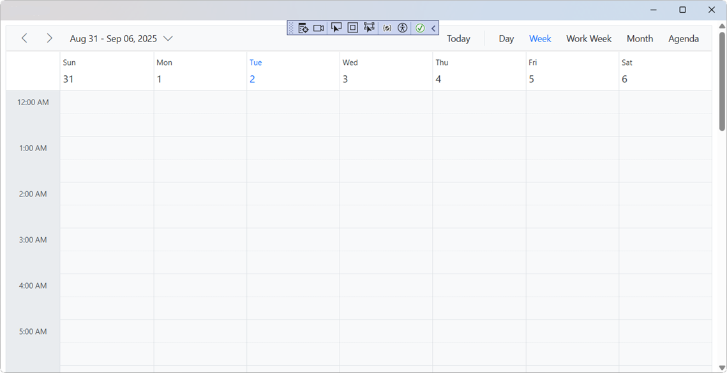This screenshot has height=373, width=727.
Task: Switch to Work Week view
Action: point(588,38)
